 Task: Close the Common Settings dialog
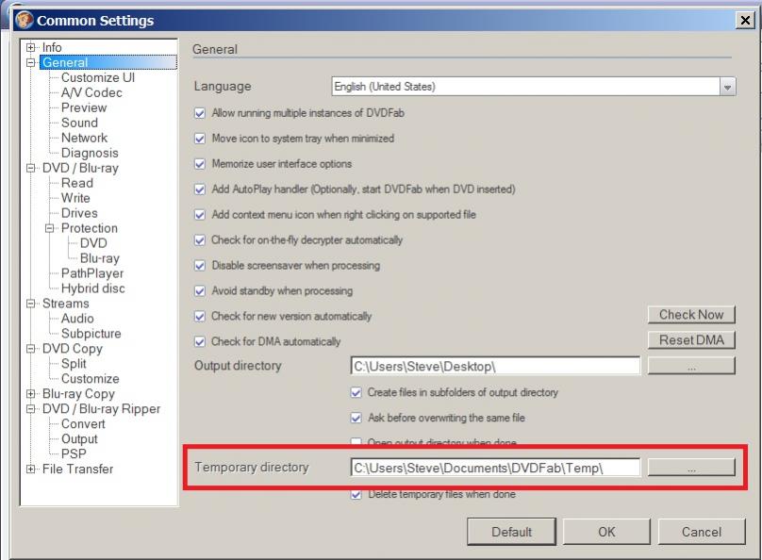pos(745,21)
